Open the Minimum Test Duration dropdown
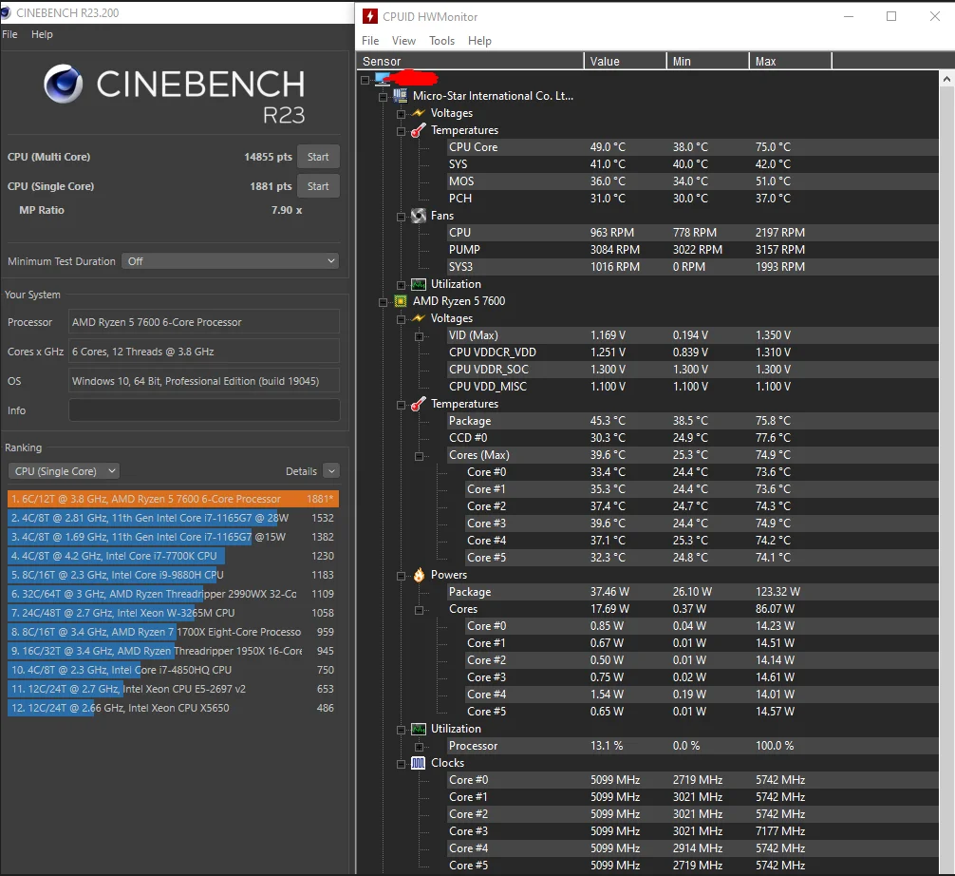The width and height of the screenshot is (955, 876). (x=230, y=260)
